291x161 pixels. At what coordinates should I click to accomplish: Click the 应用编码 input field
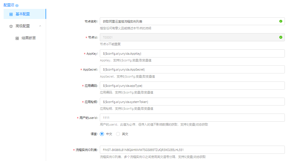point(192,85)
